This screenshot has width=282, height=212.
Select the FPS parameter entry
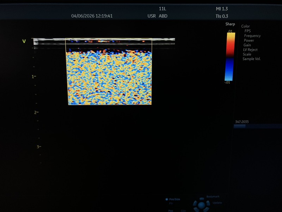point(247,31)
